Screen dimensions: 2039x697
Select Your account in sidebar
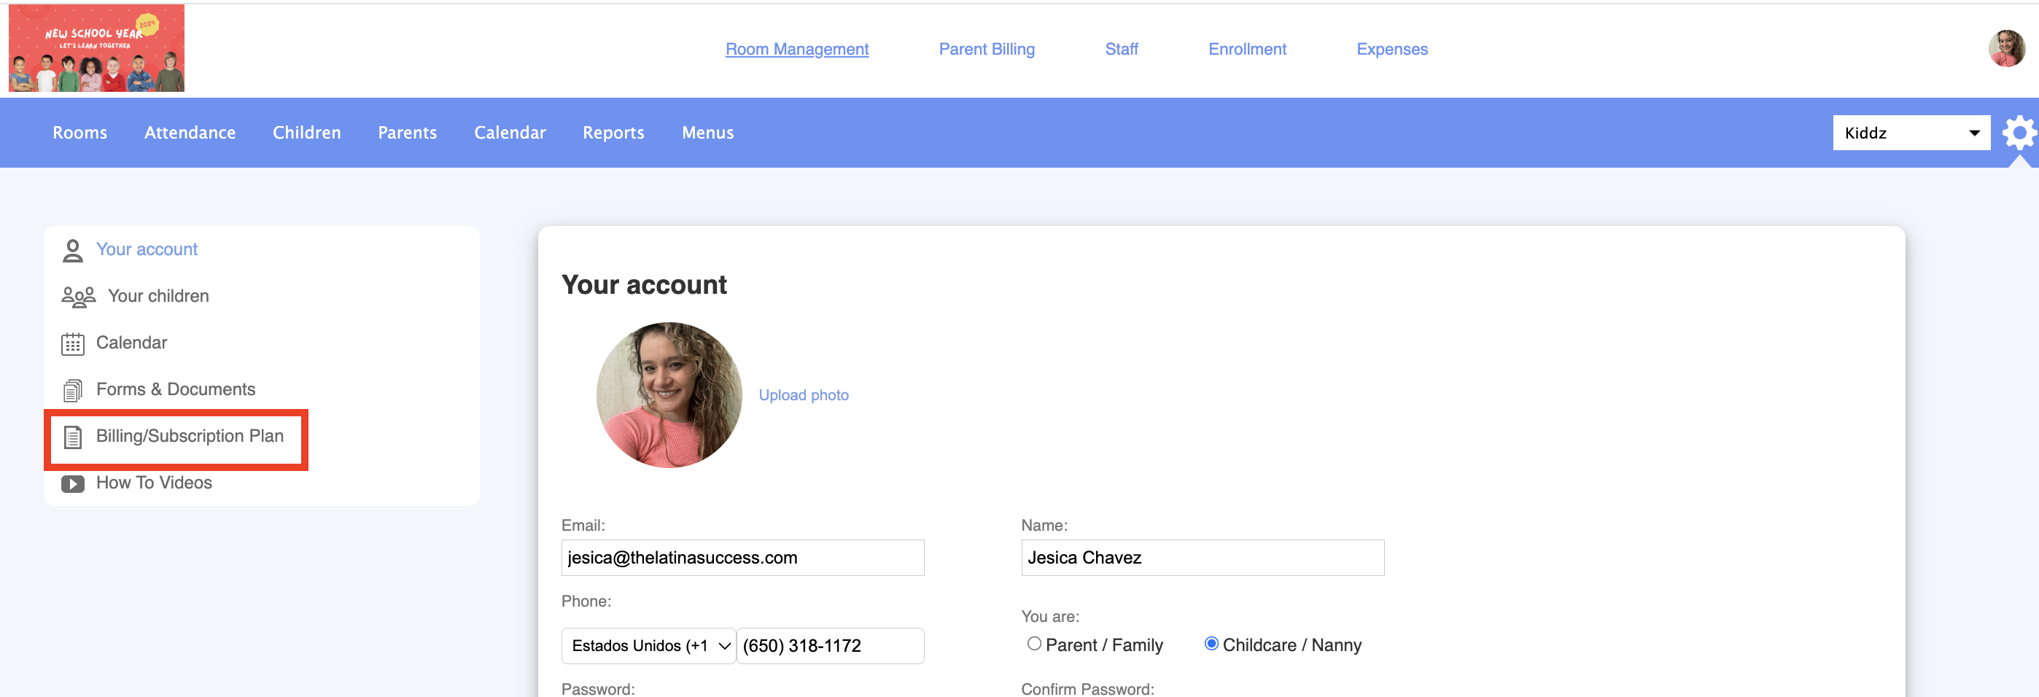[x=147, y=249]
